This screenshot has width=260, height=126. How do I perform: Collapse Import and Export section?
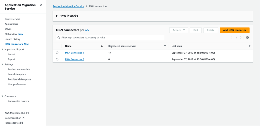(2, 49)
